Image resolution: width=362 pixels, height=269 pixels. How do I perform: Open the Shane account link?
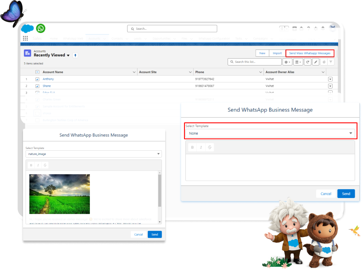click(x=47, y=86)
